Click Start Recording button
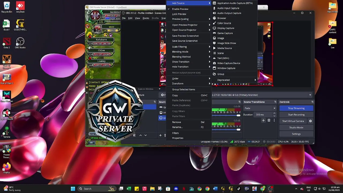This screenshot has width=343, height=193. click(x=296, y=115)
